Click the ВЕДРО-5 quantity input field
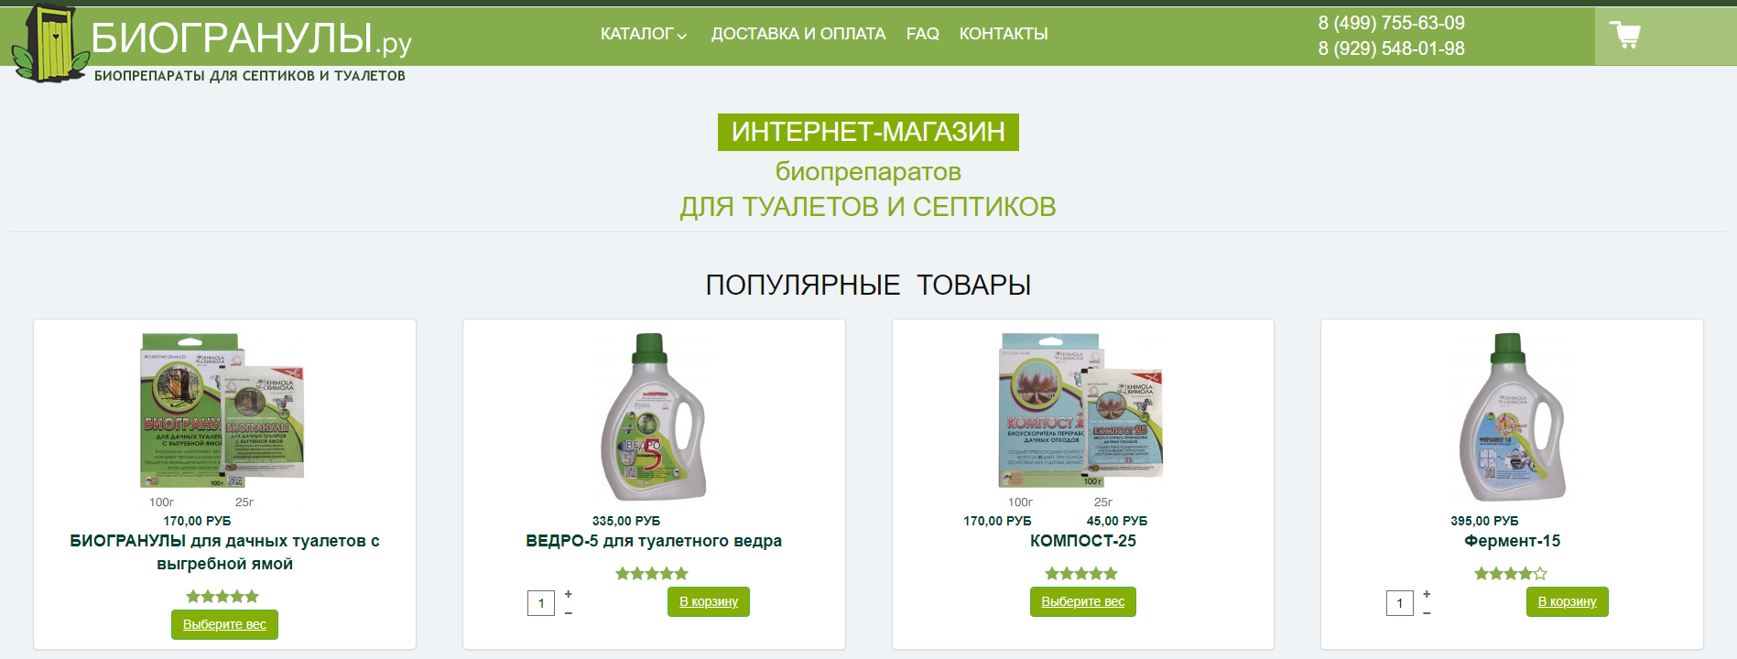The width and height of the screenshot is (1737, 659). [x=541, y=603]
